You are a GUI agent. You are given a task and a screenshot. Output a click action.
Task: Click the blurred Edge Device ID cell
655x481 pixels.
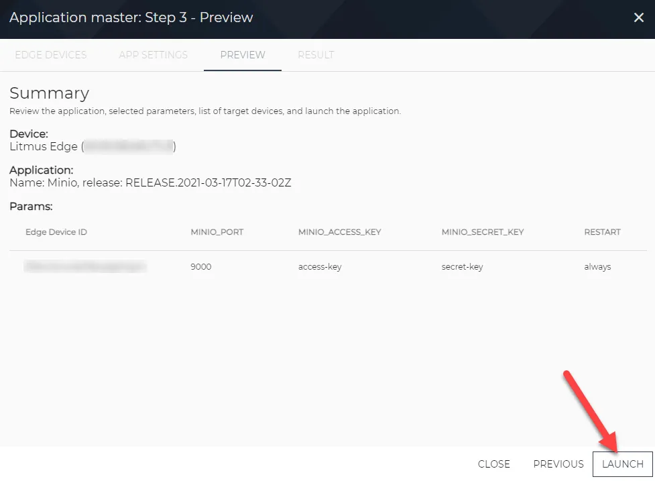pos(85,266)
